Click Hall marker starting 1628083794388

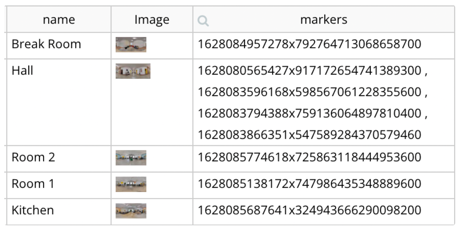click(309, 113)
